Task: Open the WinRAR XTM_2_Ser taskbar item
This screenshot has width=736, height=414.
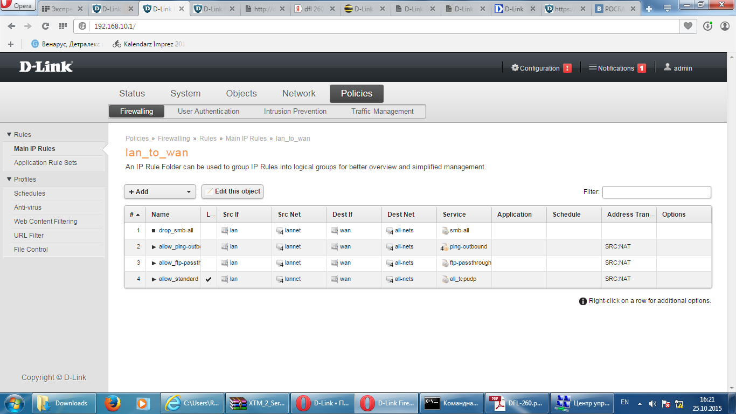Action: pos(258,403)
